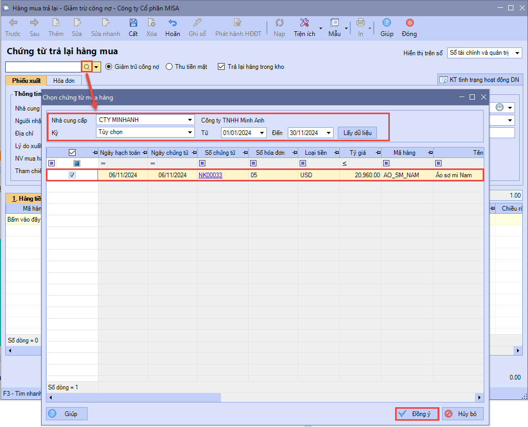
Task: Open the Đến date picker dropdown
Action: (328, 133)
